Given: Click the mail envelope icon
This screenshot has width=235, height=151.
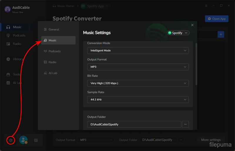Looking at the screenshot, I should tap(36, 140).
